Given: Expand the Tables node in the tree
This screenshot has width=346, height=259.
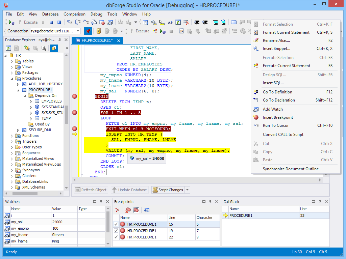Looking at the screenshot, I should click(12, 61).
